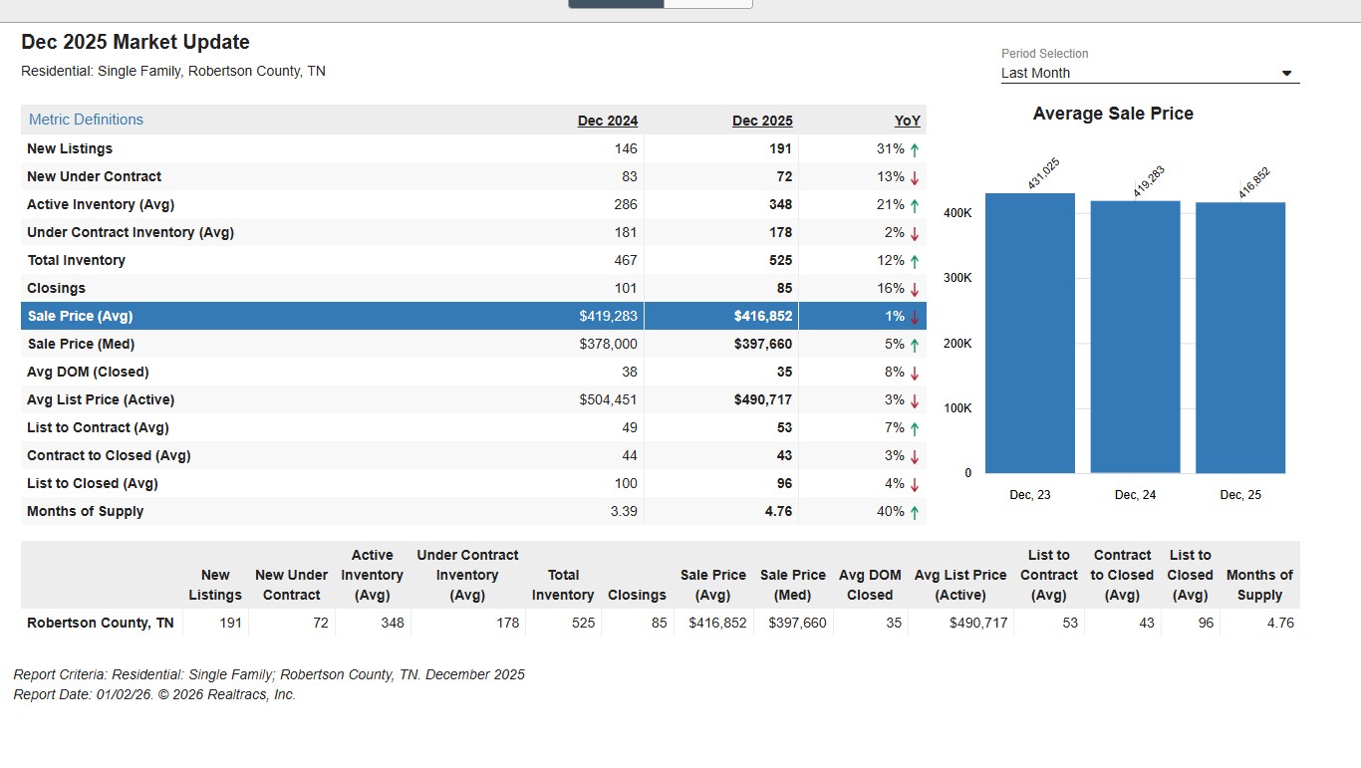Click the Last Month period selection field

(x=1150, y=73)
